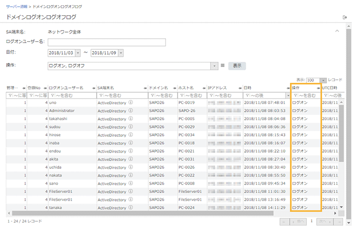Follow the サーバー情報 breadcrumb link
This screenshot has width=352, height=226.
[17, 4]
